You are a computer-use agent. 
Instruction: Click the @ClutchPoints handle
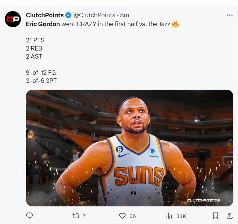coord(94,15)
